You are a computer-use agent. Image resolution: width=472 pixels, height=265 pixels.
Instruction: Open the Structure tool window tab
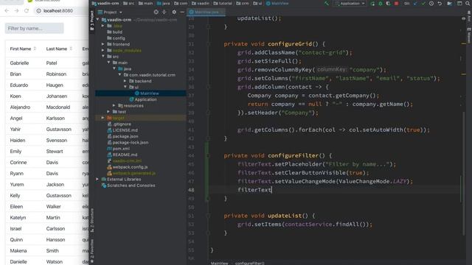(91, 221)
